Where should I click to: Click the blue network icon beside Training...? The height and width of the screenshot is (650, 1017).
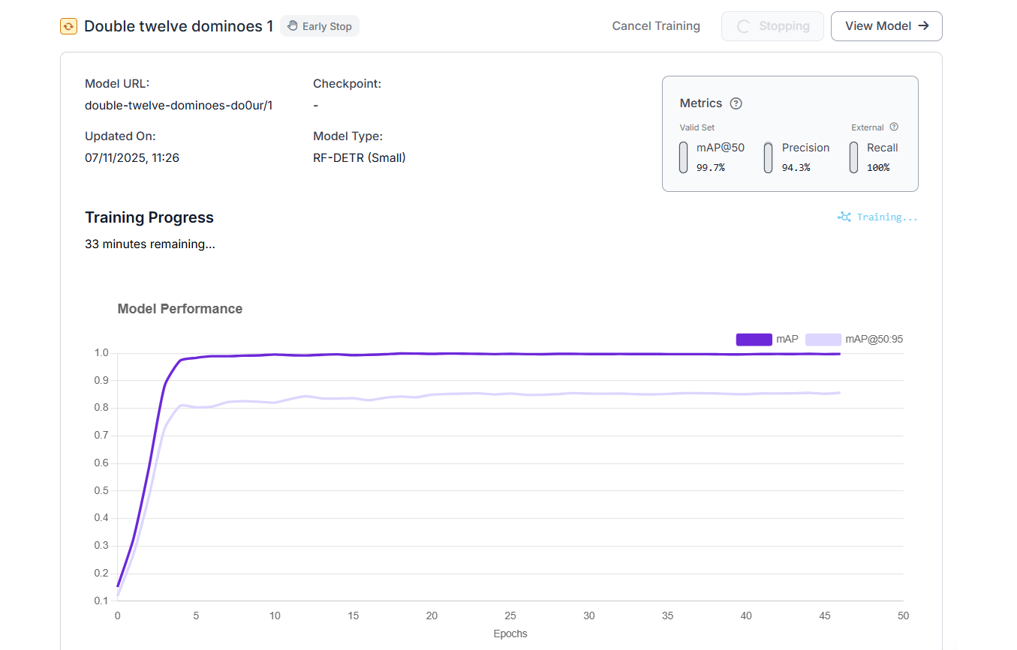coord(844,217)
